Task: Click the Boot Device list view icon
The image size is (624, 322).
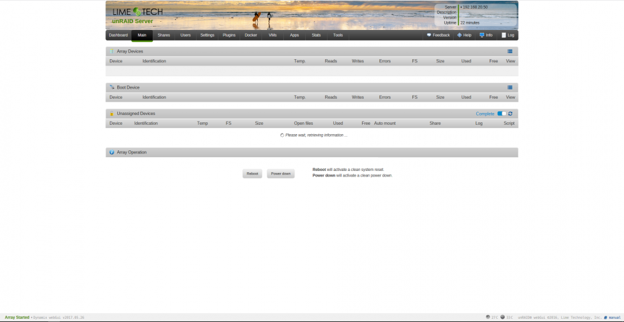Action: click(510, 87)
